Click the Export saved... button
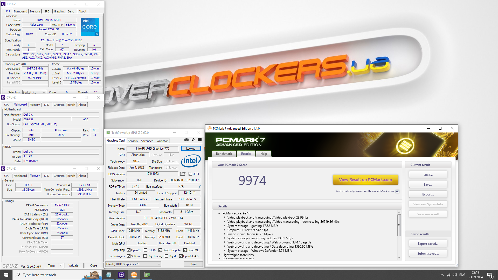 coord(428,244)
